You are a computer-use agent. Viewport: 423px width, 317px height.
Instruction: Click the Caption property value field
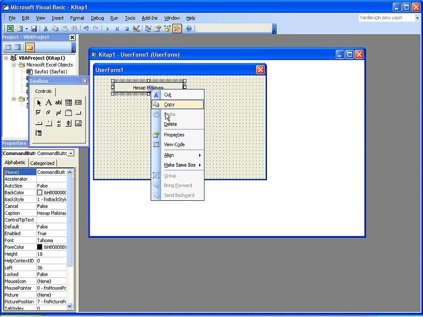(51, 213)
